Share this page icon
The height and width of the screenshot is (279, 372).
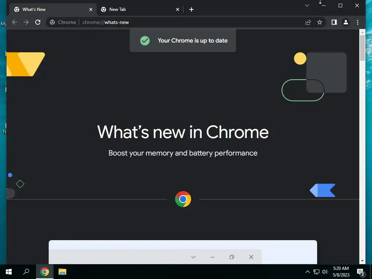(x=308, y=22)
